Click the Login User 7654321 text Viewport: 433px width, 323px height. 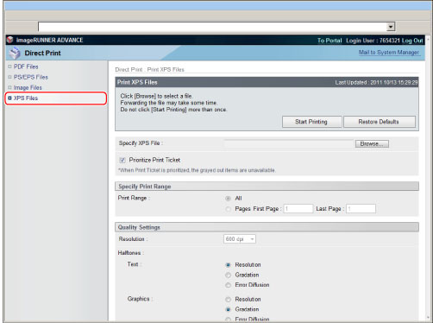pyautogui.click(x=373, y=41)
